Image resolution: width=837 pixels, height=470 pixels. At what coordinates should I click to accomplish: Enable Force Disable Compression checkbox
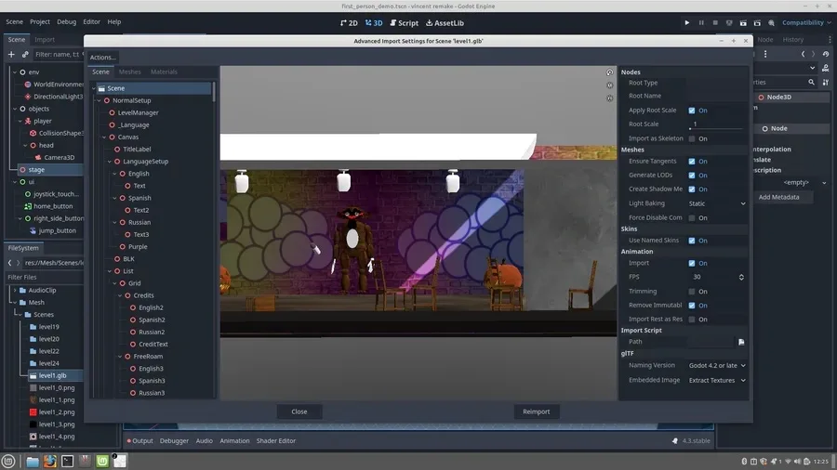[x=692, y=217]
